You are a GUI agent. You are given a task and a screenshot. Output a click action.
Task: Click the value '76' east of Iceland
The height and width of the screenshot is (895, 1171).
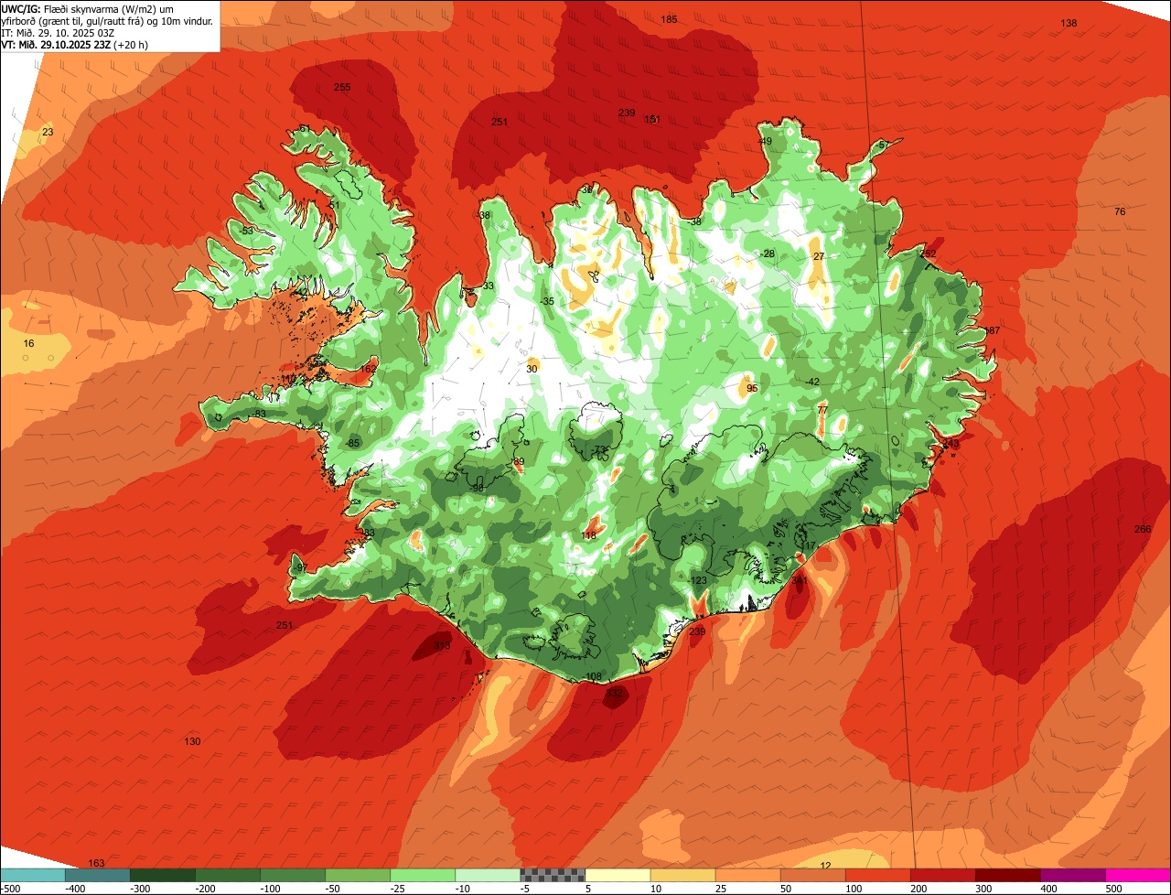point(1120,211)
